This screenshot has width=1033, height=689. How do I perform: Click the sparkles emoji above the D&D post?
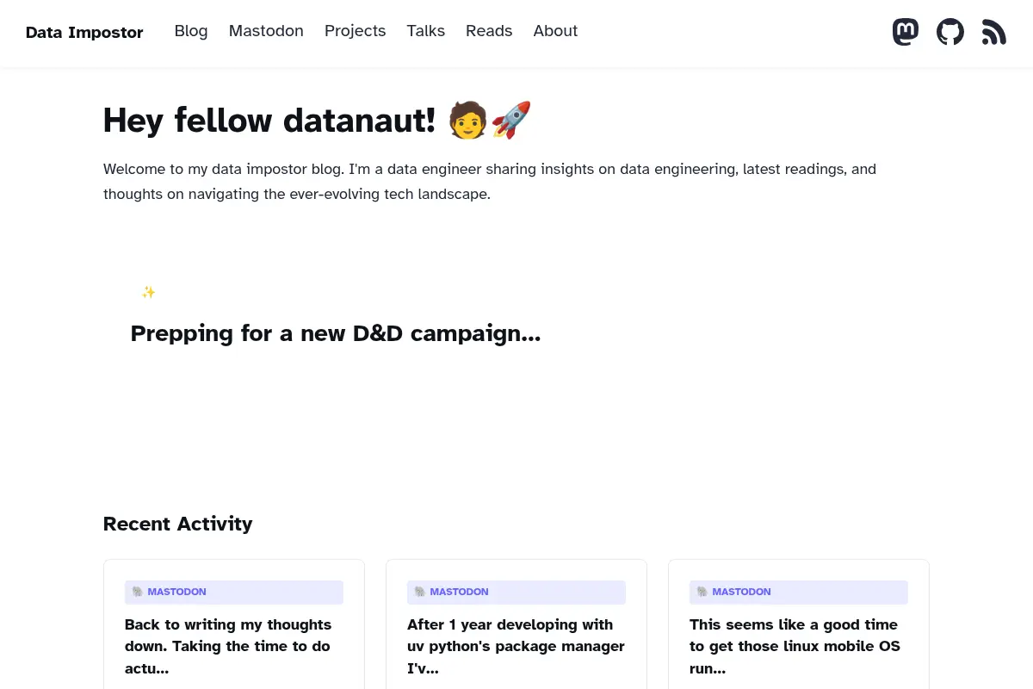[x=149, y=293]
